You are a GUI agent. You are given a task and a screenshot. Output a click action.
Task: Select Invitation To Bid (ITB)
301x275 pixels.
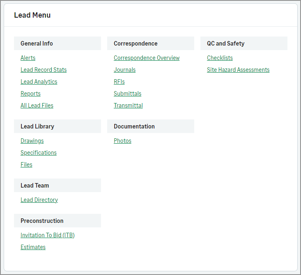click(x=47, y=235)
